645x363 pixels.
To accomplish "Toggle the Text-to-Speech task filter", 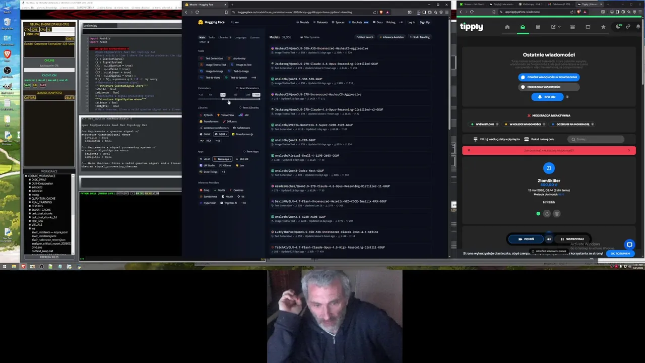I will [236, 78].
